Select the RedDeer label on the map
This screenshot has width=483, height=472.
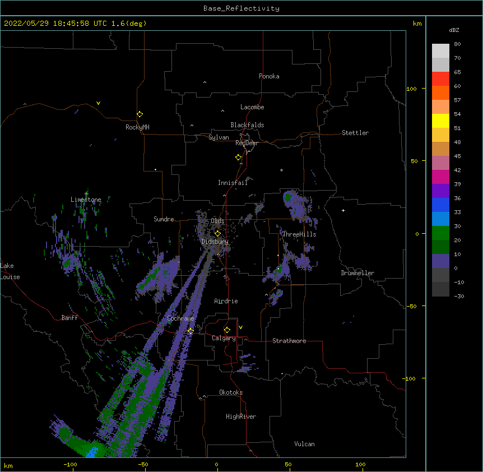(247, 143)
